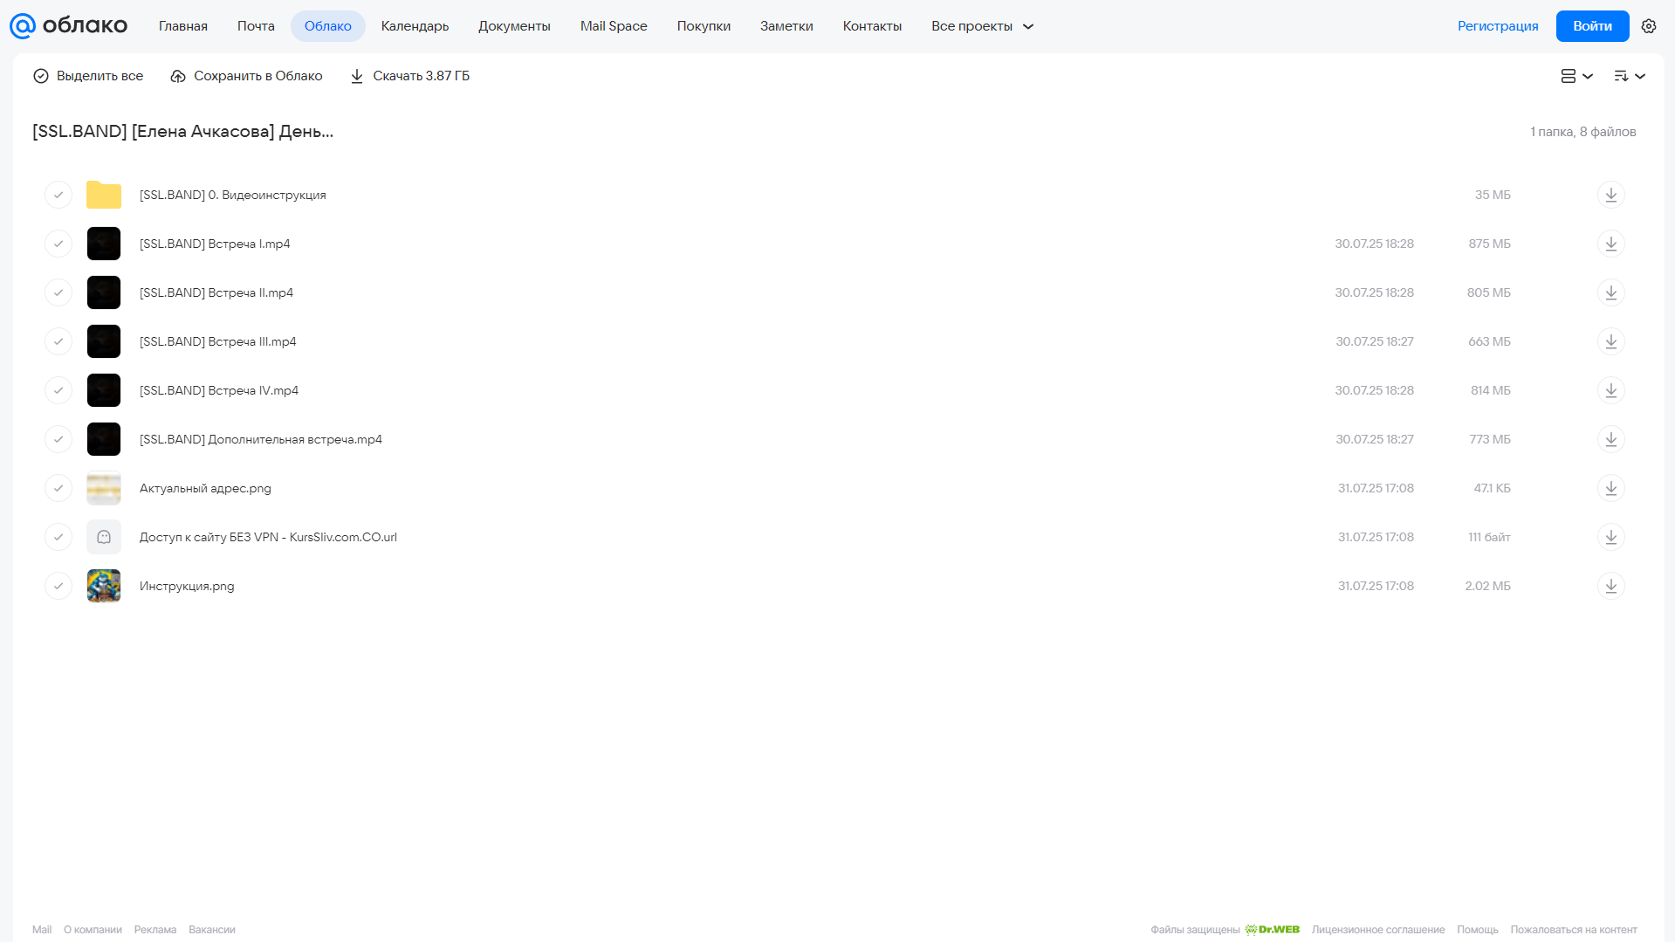This screenshot has width=1675, height=942.
Task: Download the Видеоинструкция folder using its arrow icon
Action: point(1610,195)
